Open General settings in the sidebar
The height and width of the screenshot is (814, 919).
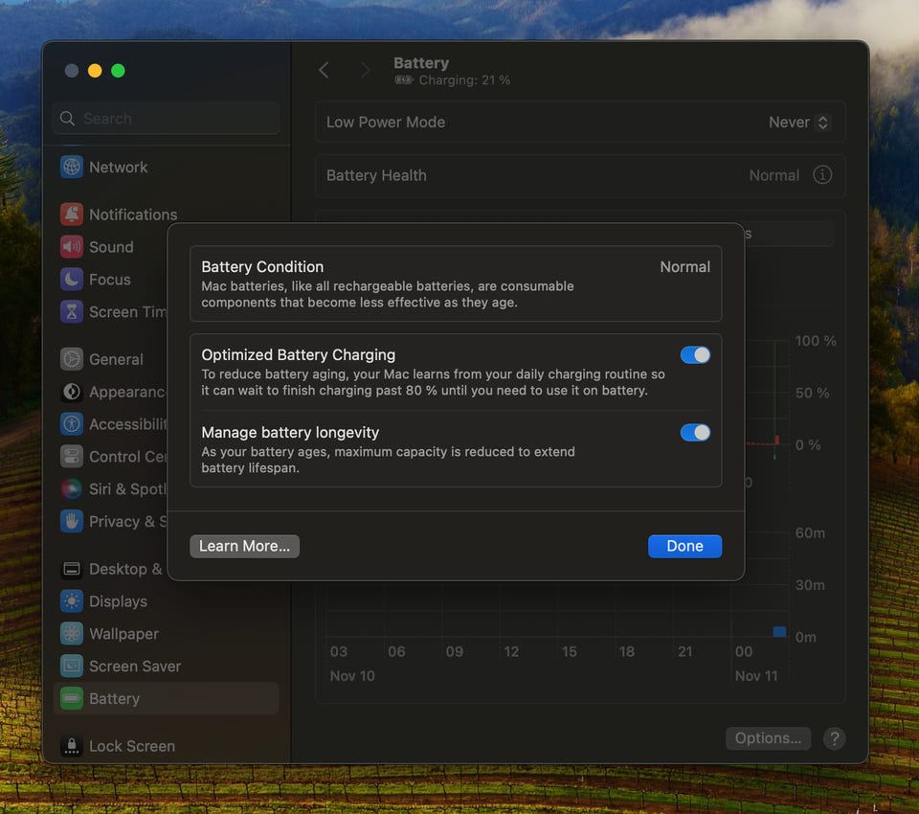point(115,359)
